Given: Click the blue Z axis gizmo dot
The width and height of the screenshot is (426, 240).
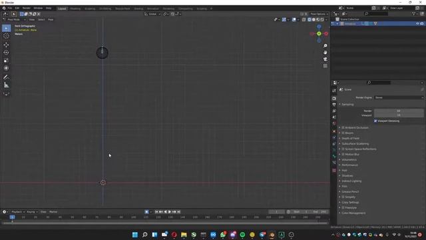Looking at the screenshot, I should click(x=319, y=27).
